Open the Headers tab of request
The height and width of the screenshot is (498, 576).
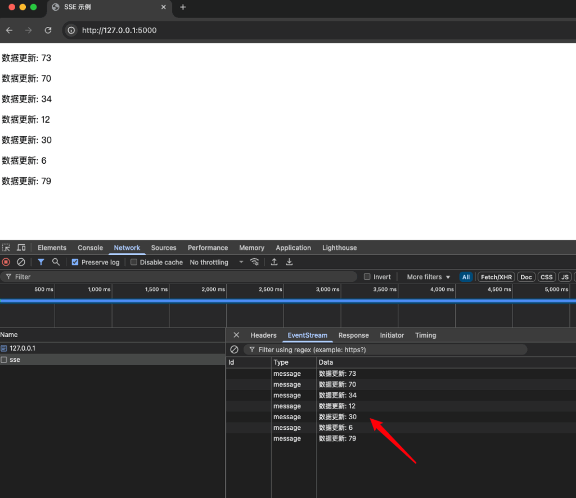click(263, 335)
